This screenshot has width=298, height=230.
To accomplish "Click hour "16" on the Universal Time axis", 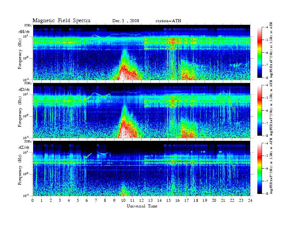I will coord(178,200).
